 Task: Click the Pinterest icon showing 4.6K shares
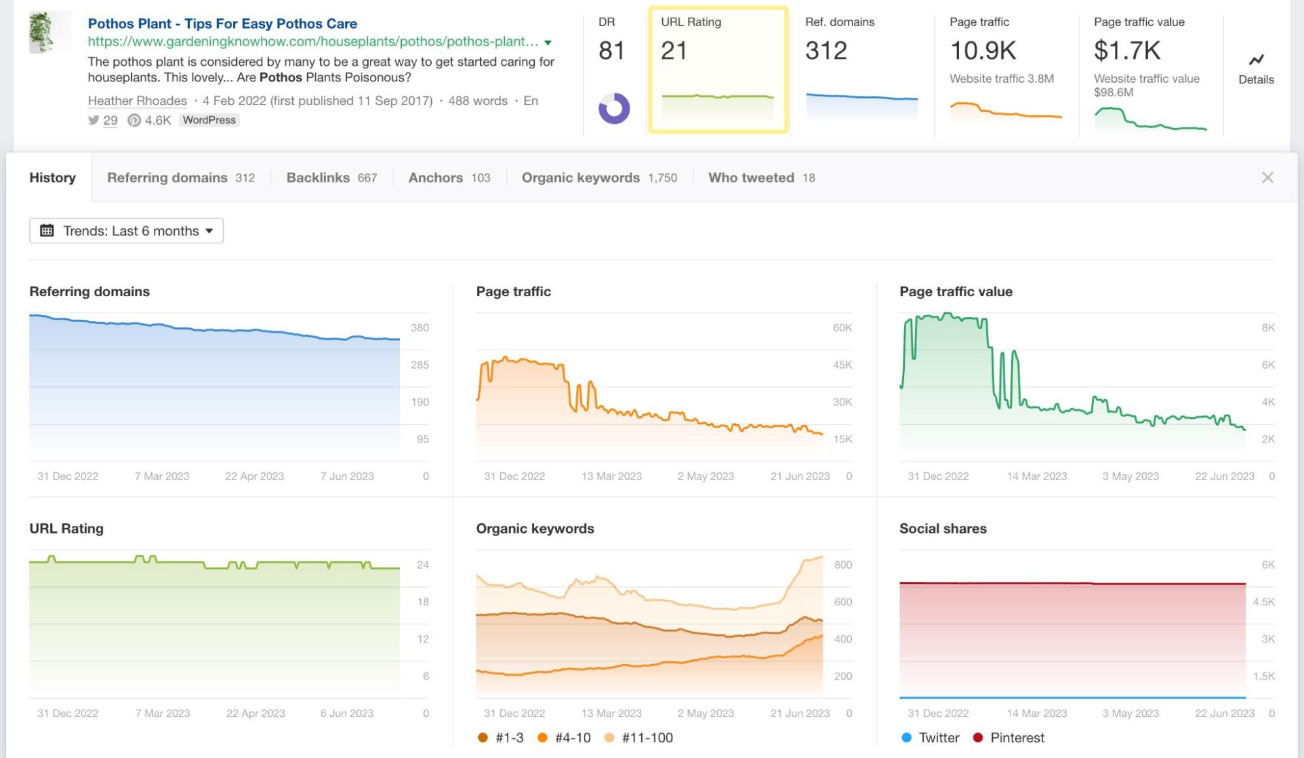[134, 120]
